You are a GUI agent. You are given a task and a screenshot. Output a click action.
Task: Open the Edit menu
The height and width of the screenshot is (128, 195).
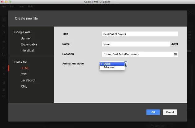pyautogui.click(x=12, y=6)
